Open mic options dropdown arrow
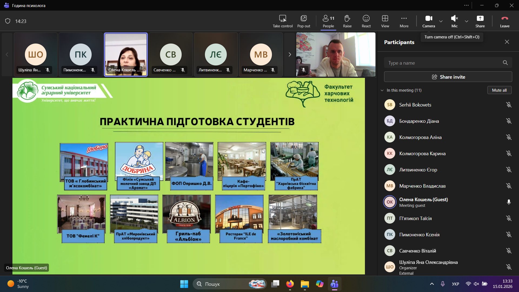The image size is (519, 292). click(x=467, y=21)
